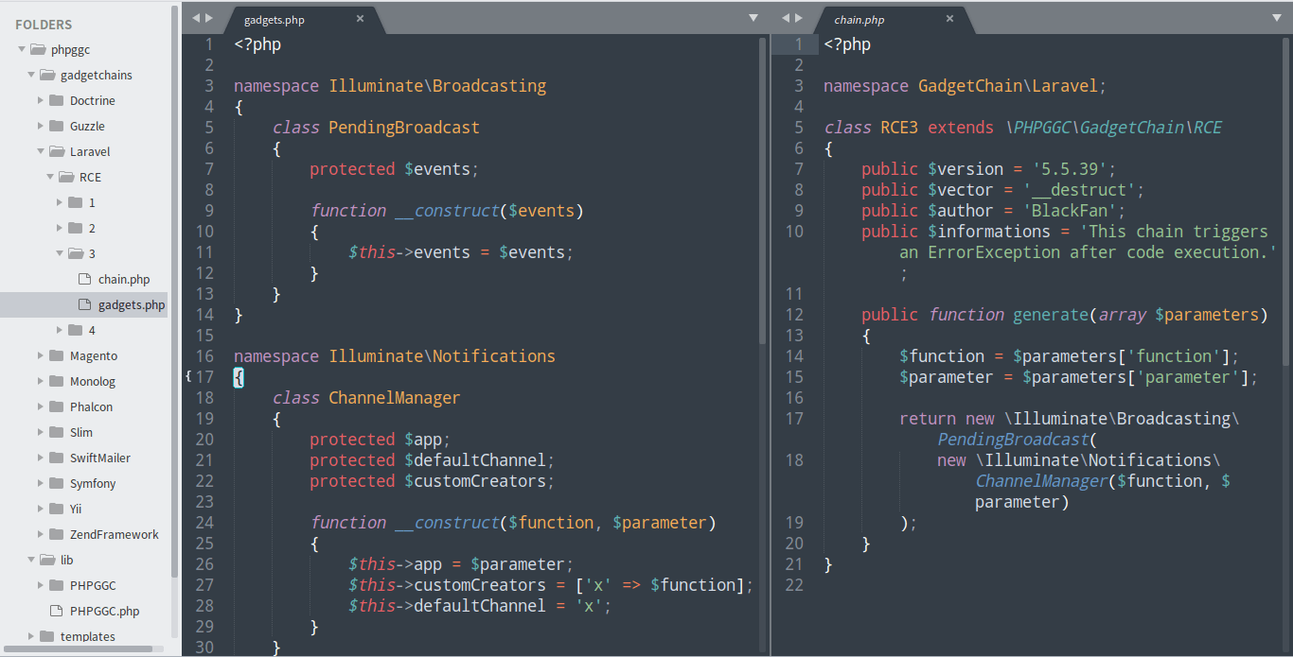Open left pane tab list dropdown
Image resolution: width=1293 pixels, height=657 pixels.
[x=753, y=18]
